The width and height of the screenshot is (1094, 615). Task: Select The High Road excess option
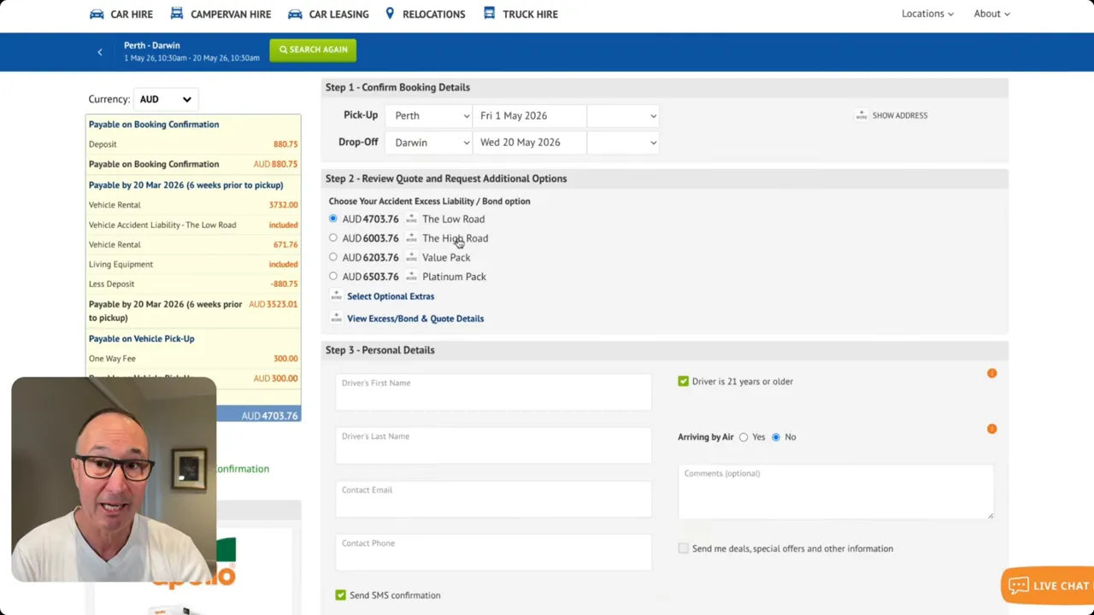(x=332, y=238)
